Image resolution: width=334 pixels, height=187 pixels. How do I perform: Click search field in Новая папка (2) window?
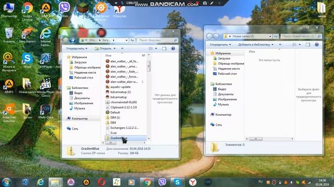click(x=301, y=36)
